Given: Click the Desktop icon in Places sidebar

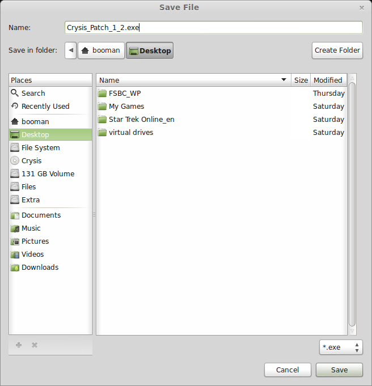Looking at the screenshot, I should coord(15,134).
